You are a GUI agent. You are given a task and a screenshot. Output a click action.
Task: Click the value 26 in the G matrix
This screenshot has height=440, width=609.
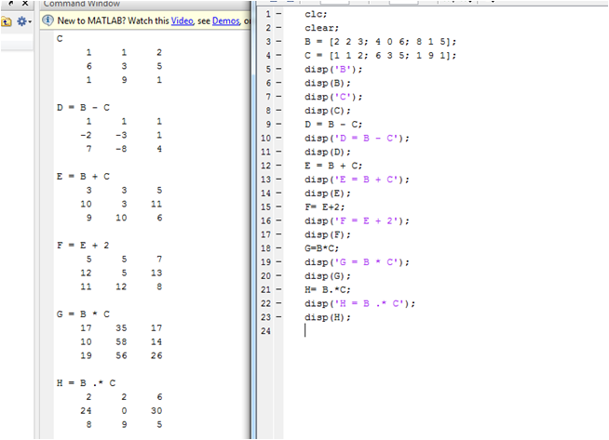[156, 355]
